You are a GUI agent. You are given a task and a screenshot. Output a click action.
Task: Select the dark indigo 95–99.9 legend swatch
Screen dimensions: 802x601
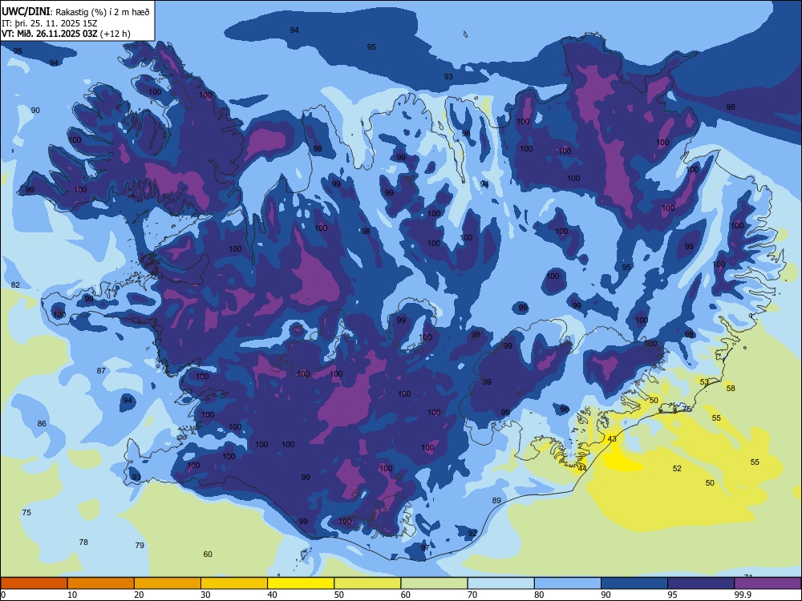point(701,583)
